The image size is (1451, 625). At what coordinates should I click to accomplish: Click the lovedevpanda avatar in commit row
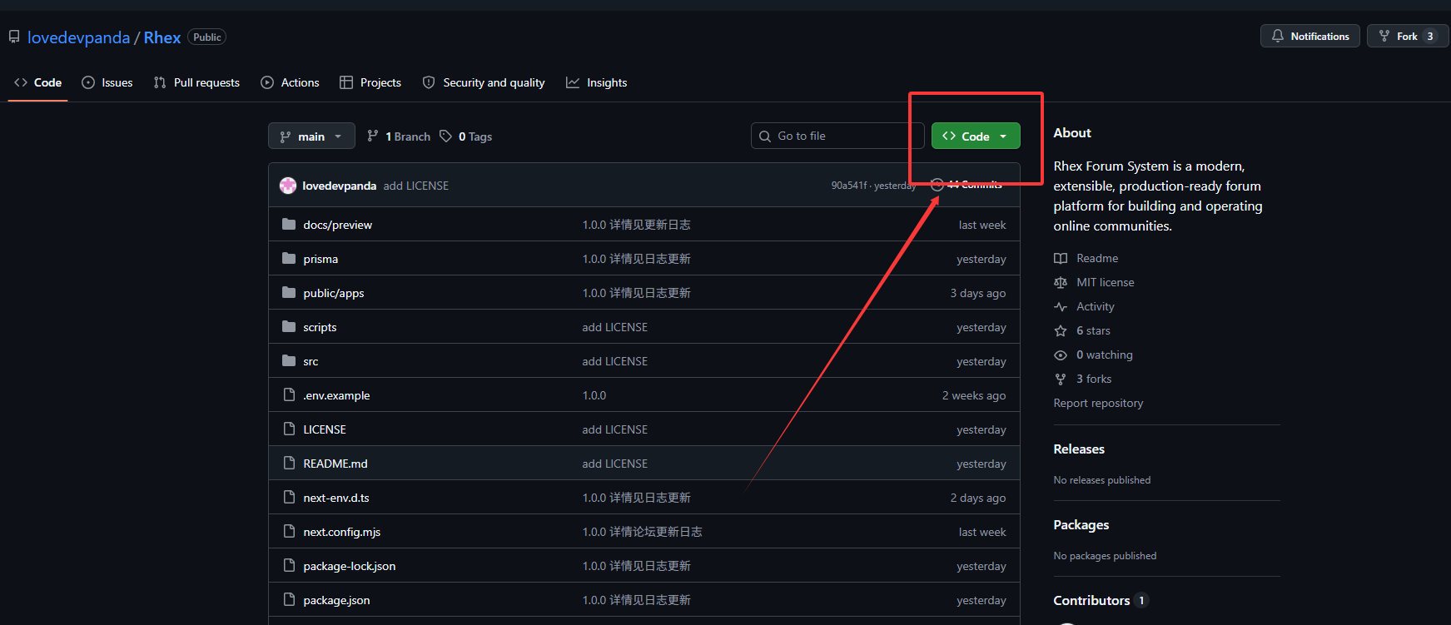coord(288,186)
